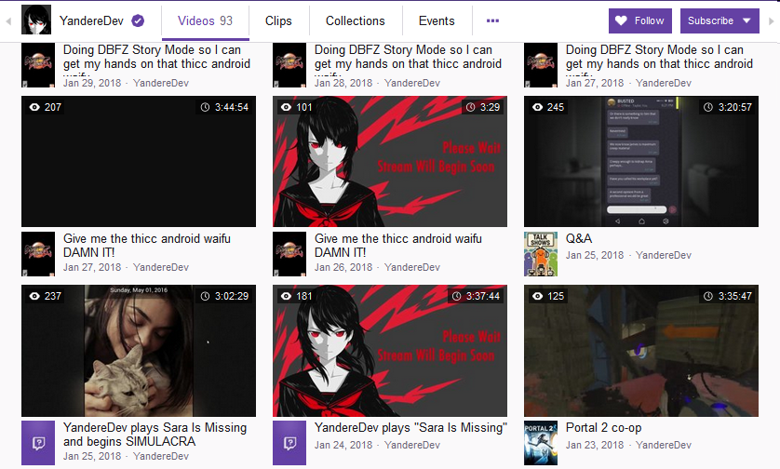
Task: Click YandereDev author under Q&A video
Action: 663,255
